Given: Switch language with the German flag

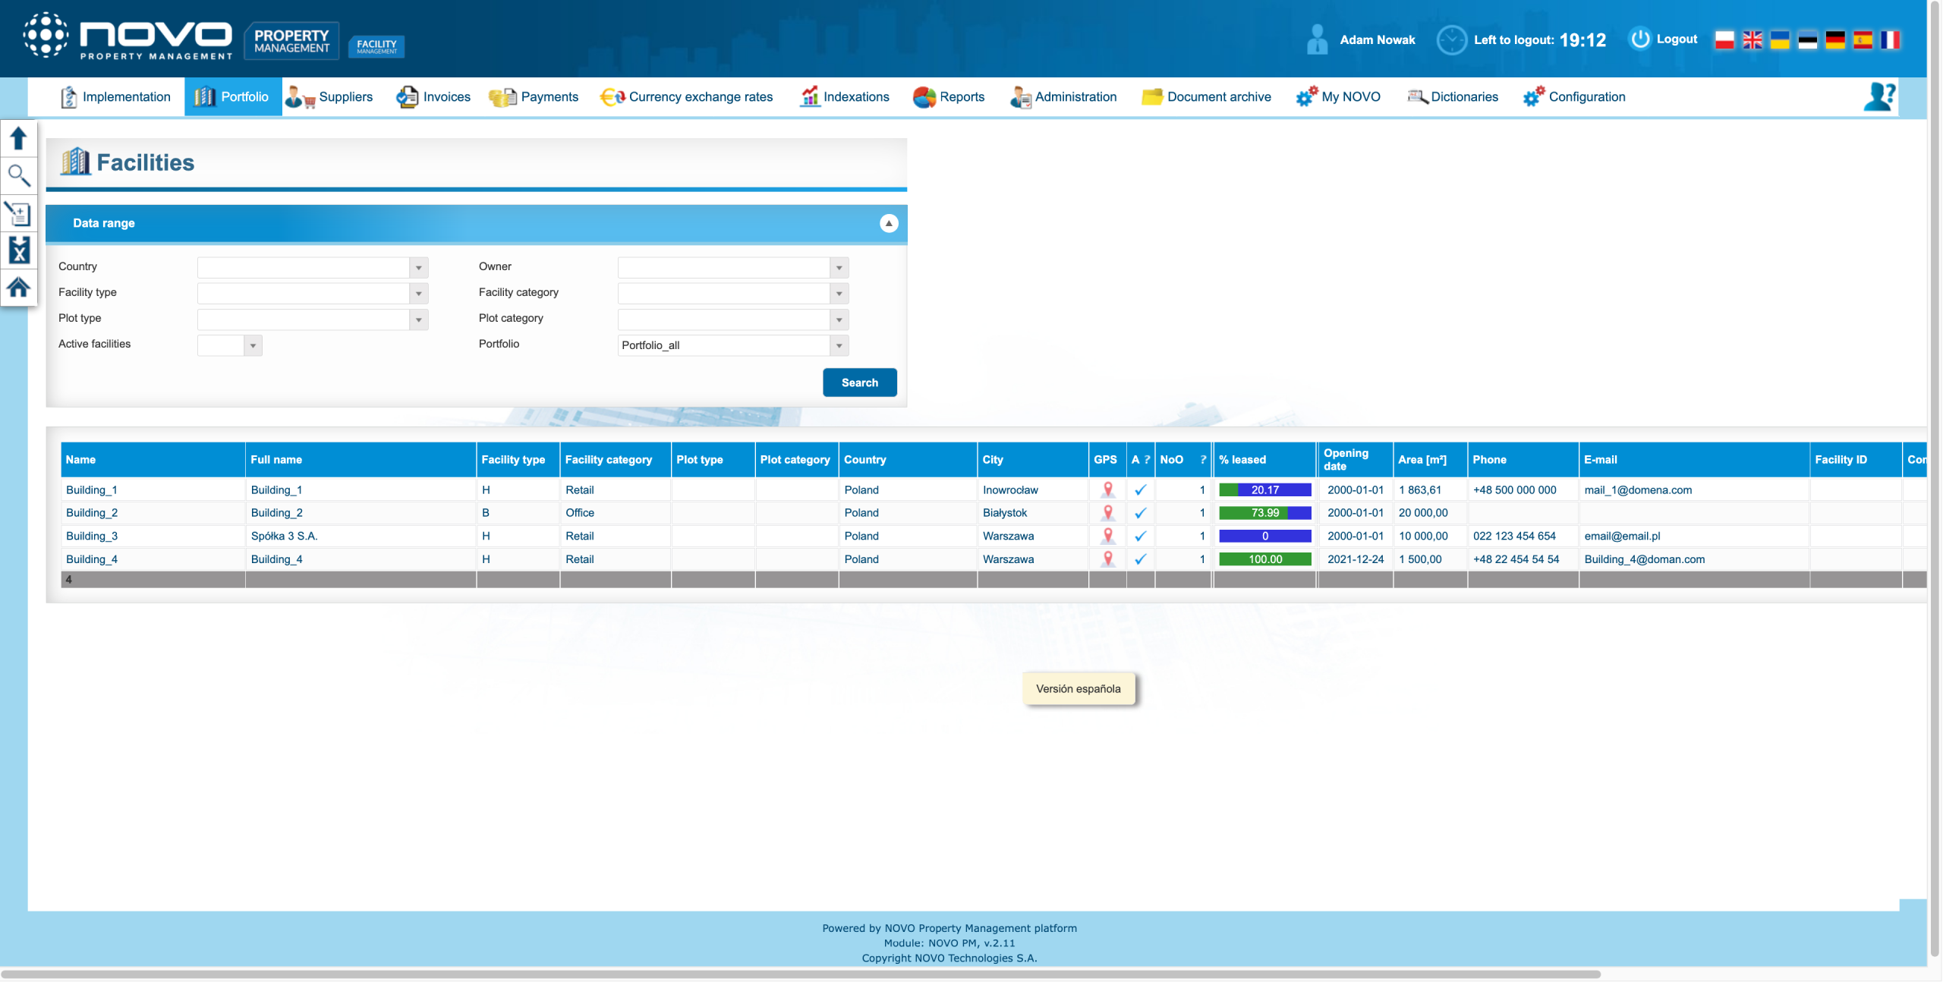Looking at the screenshot, I should click(1834, 39).
